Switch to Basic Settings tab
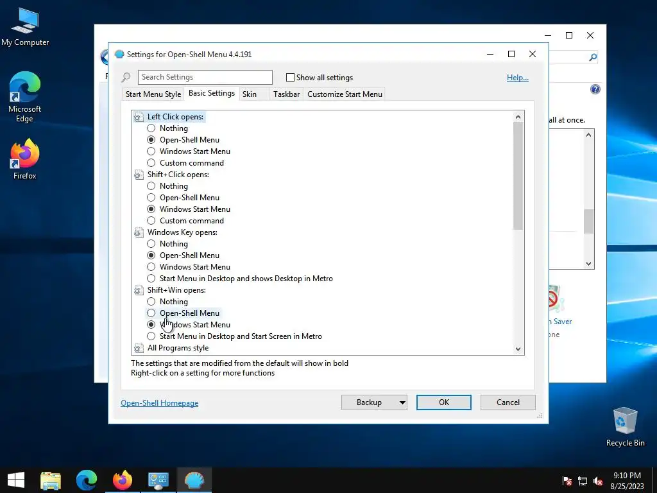This screenshot has height=493, width=657. [212, 93]
